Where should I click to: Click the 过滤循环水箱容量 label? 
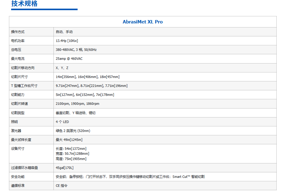coord(24,168)
